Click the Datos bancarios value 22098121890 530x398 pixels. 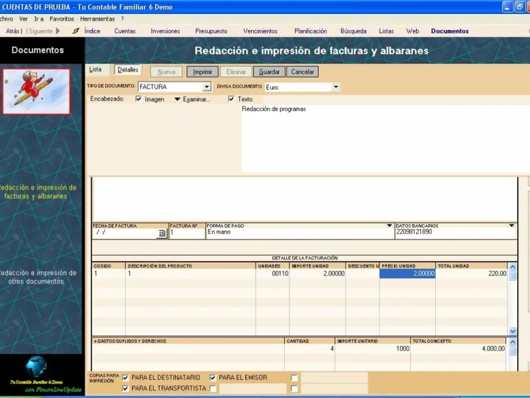(414, 232)
